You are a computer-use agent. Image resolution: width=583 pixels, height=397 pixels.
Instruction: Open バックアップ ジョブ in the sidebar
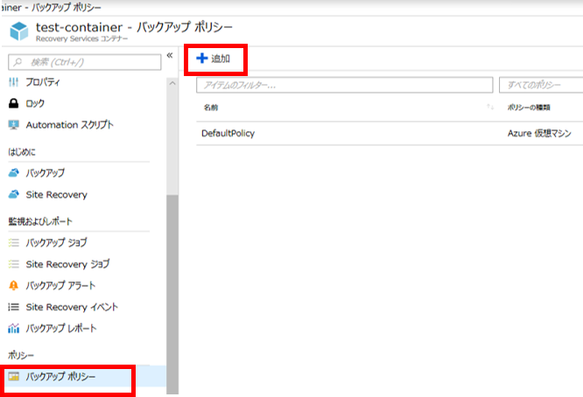point(57,242)
